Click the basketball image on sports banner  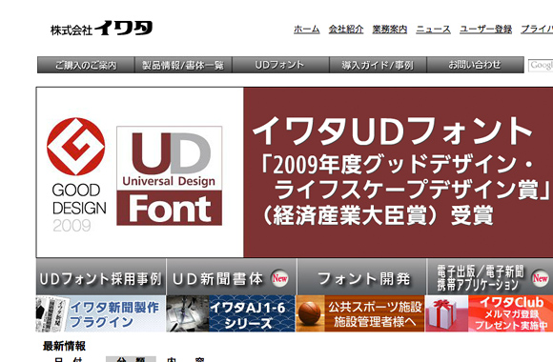click(x=310, y=313)
